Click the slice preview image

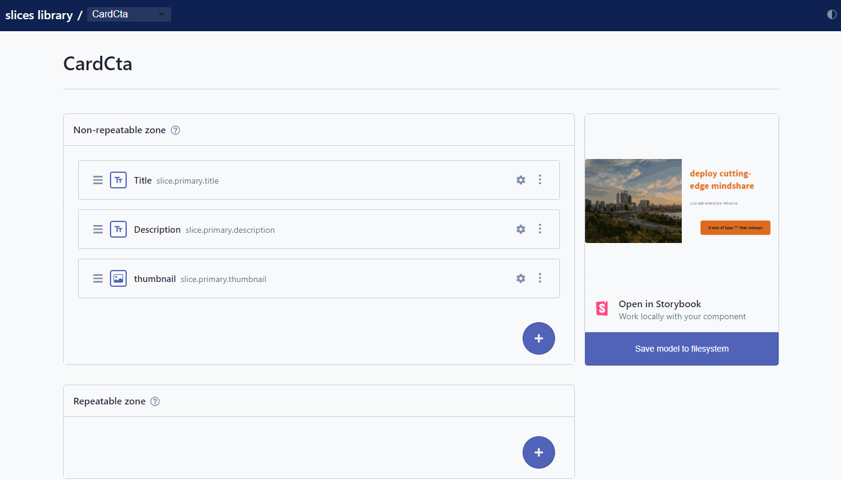click(681, 201)
